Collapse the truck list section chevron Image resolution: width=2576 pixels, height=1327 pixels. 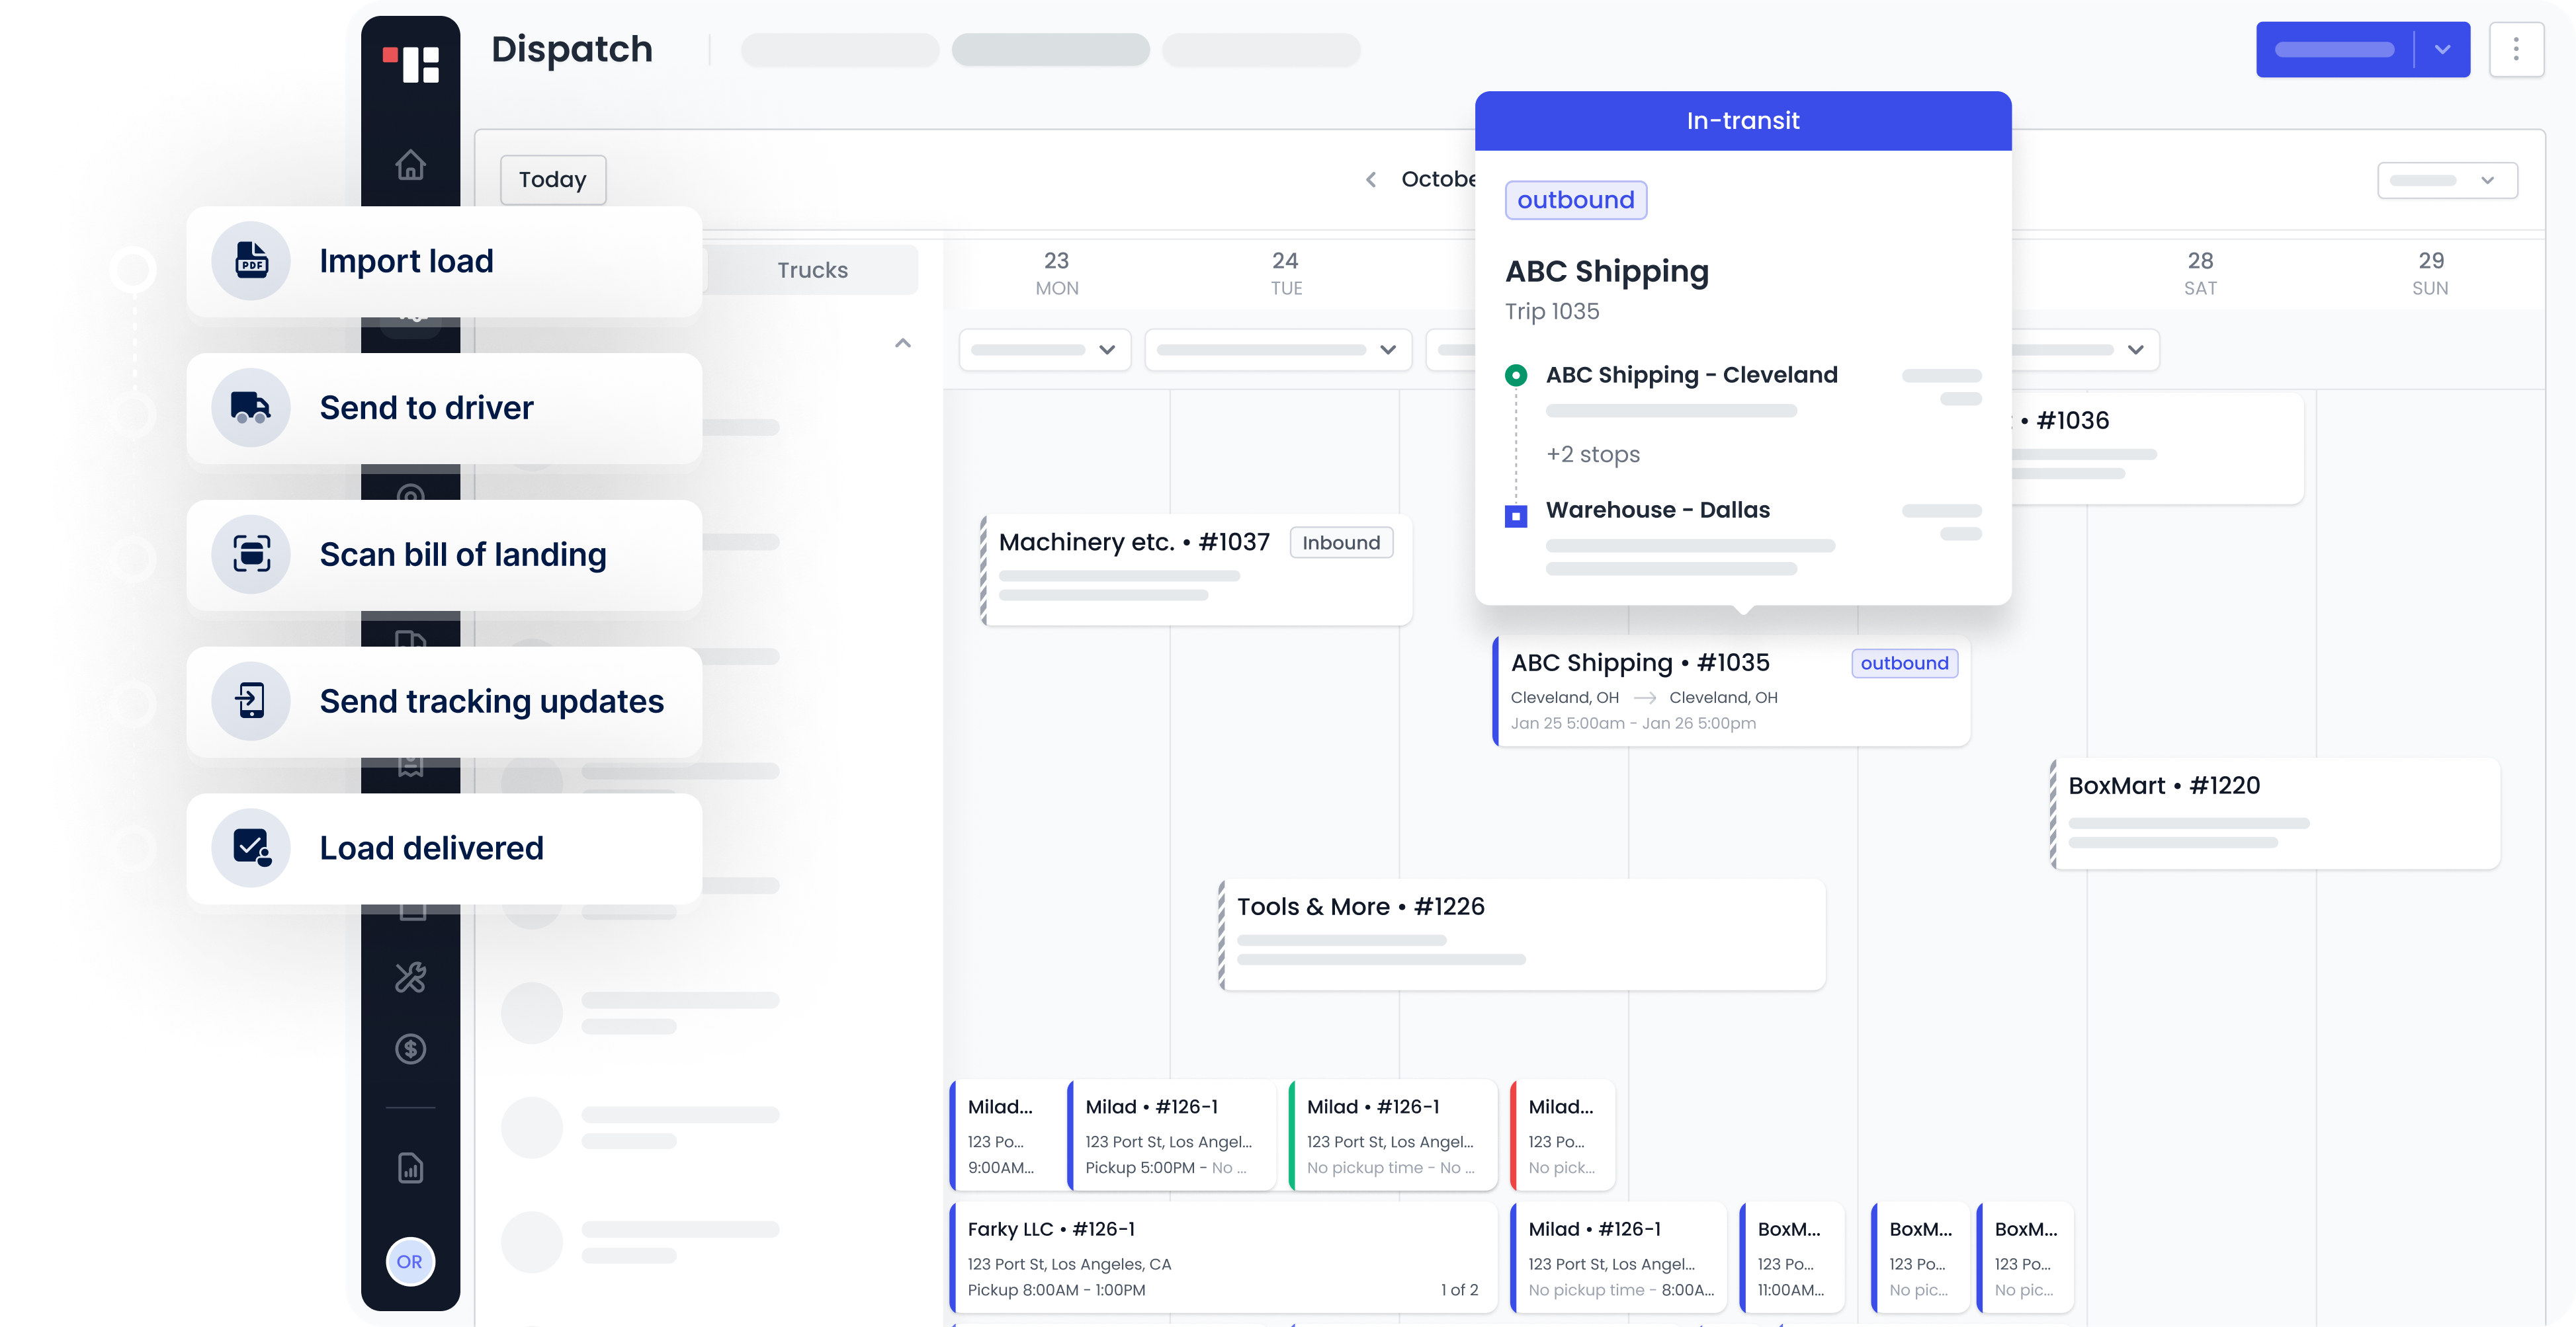903,342
